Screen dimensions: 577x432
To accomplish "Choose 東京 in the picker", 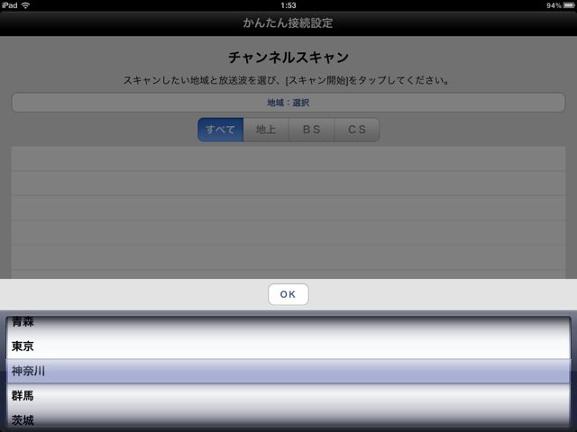I will [x=288, y=346].
